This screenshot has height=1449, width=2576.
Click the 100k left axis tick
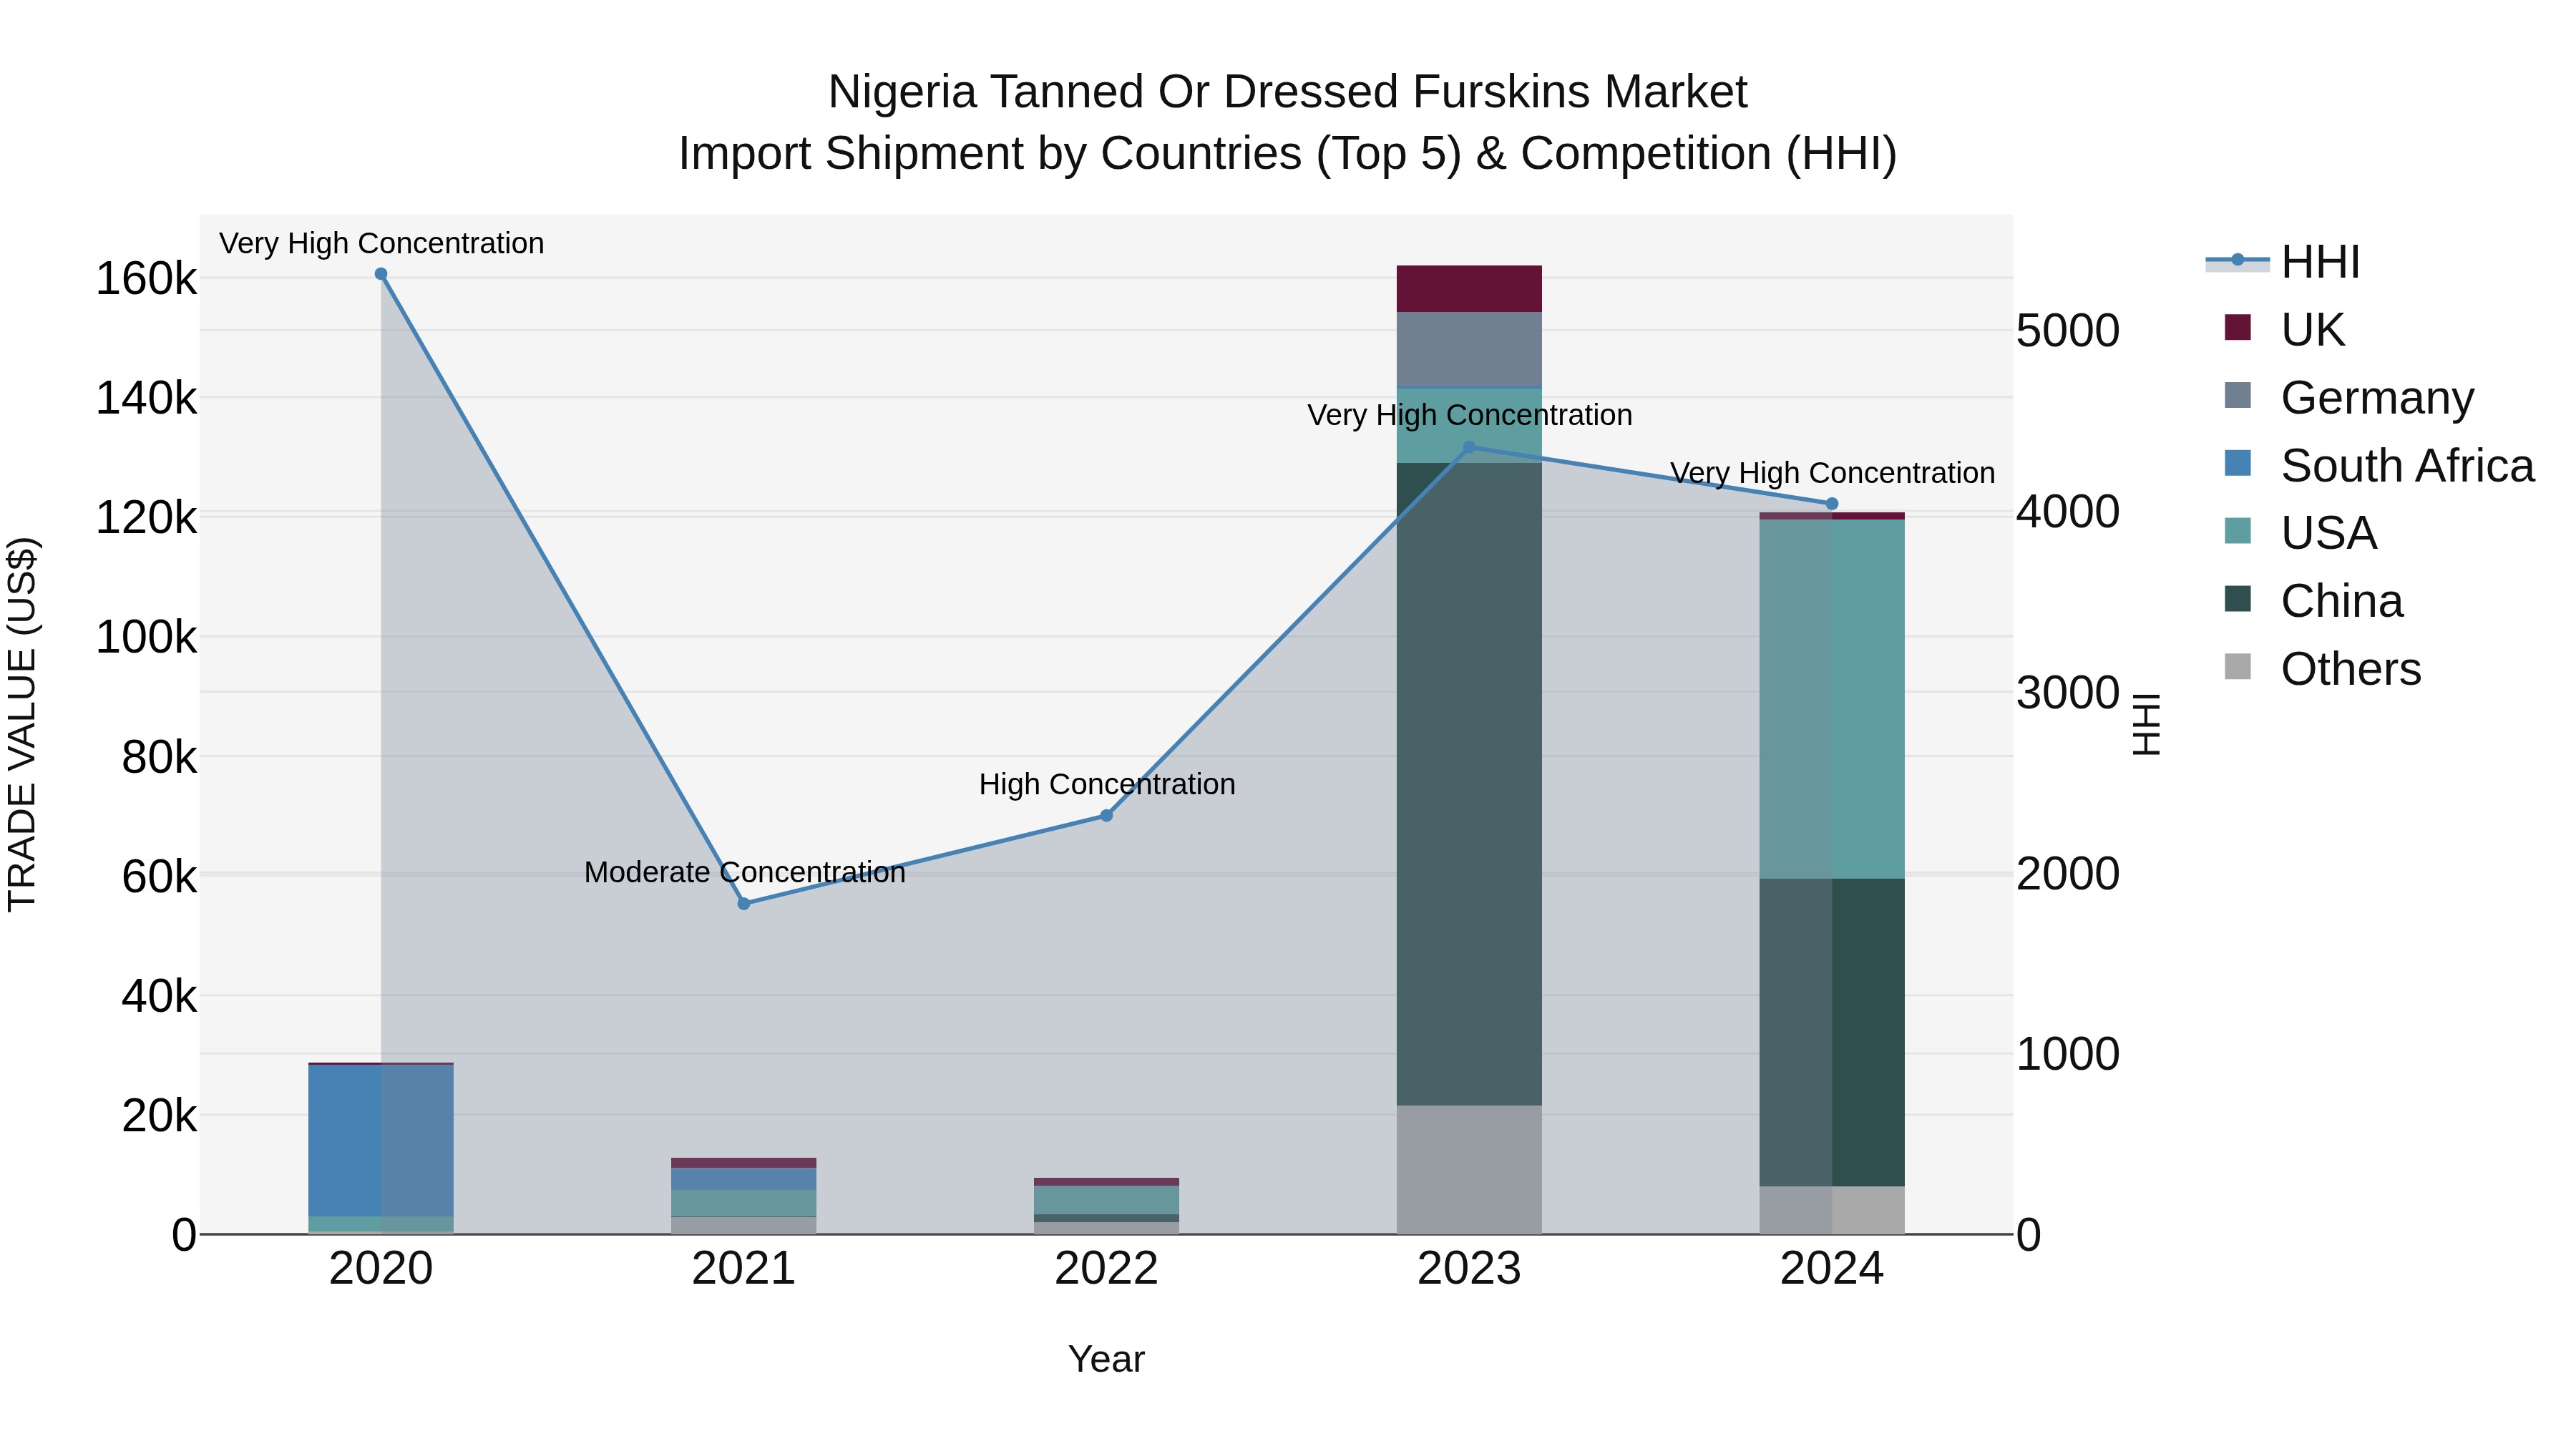[x=146, y=637]
